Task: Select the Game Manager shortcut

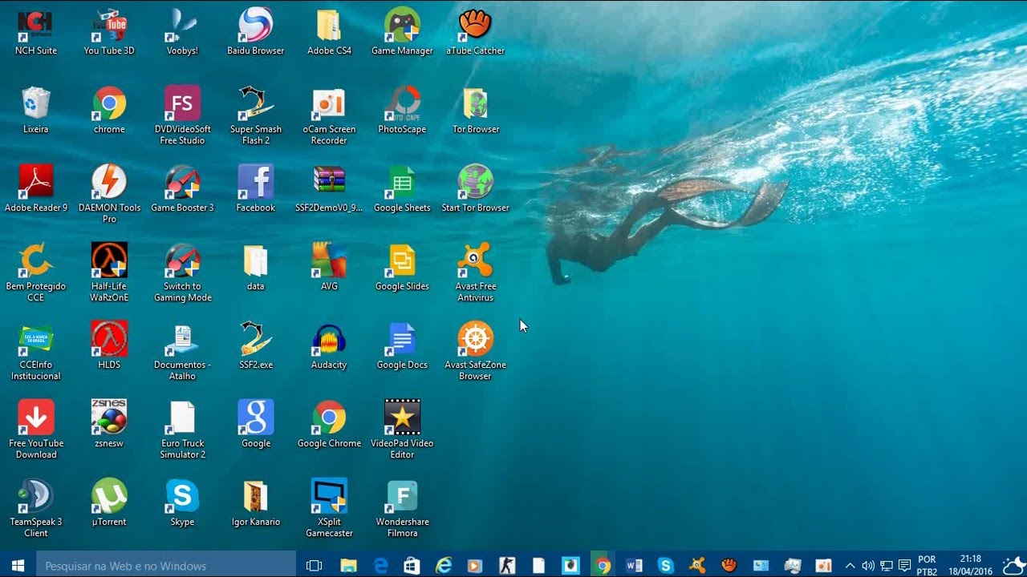Action: [402, 32]
